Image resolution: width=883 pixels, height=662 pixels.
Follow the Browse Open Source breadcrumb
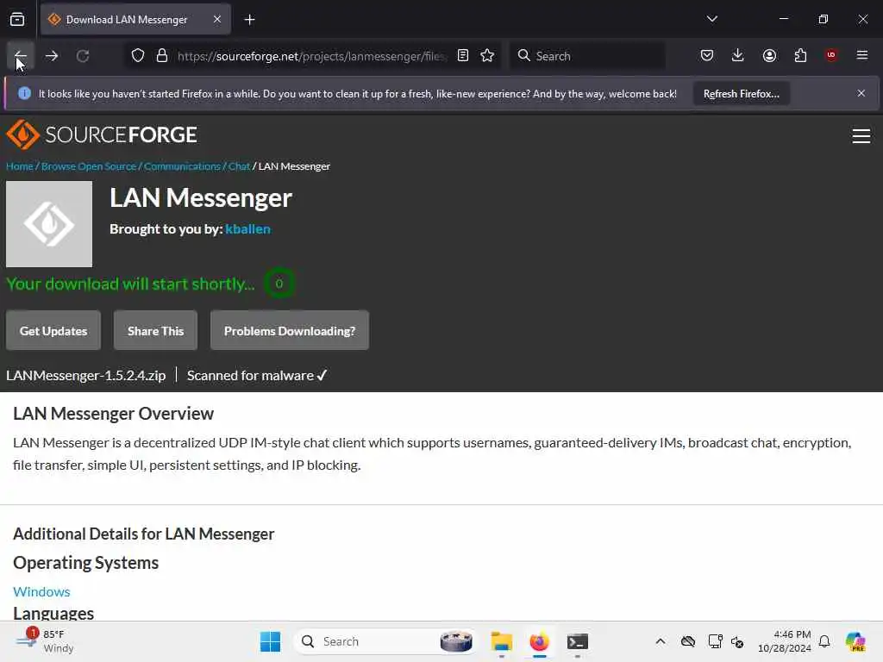89,166
